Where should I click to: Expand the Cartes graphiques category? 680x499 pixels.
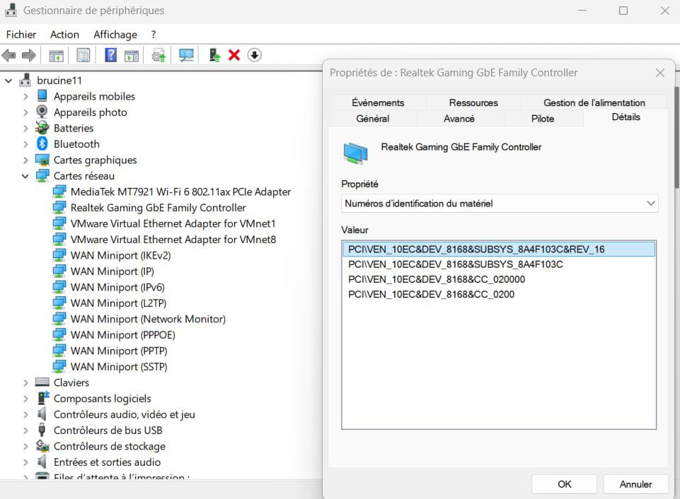coord(25,160)
